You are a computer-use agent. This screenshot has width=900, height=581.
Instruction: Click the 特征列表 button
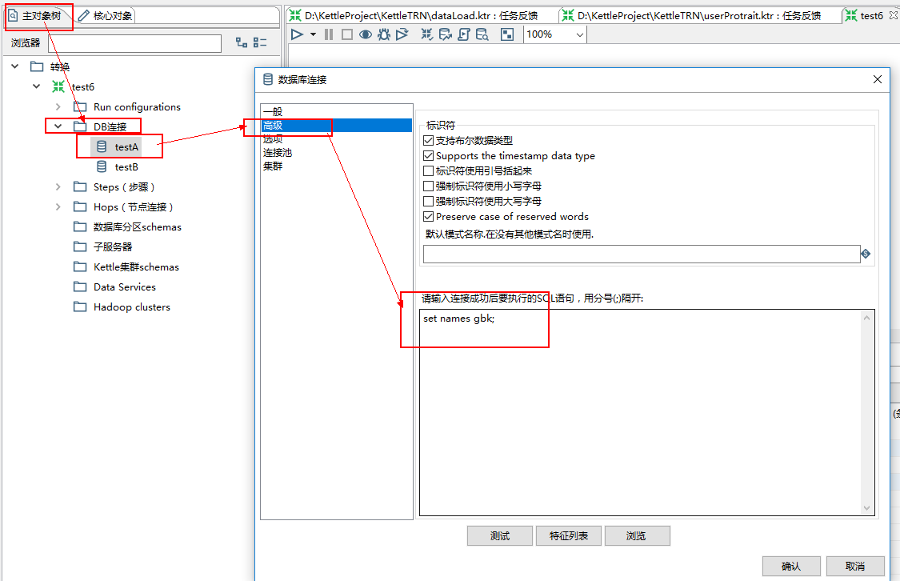569,535
